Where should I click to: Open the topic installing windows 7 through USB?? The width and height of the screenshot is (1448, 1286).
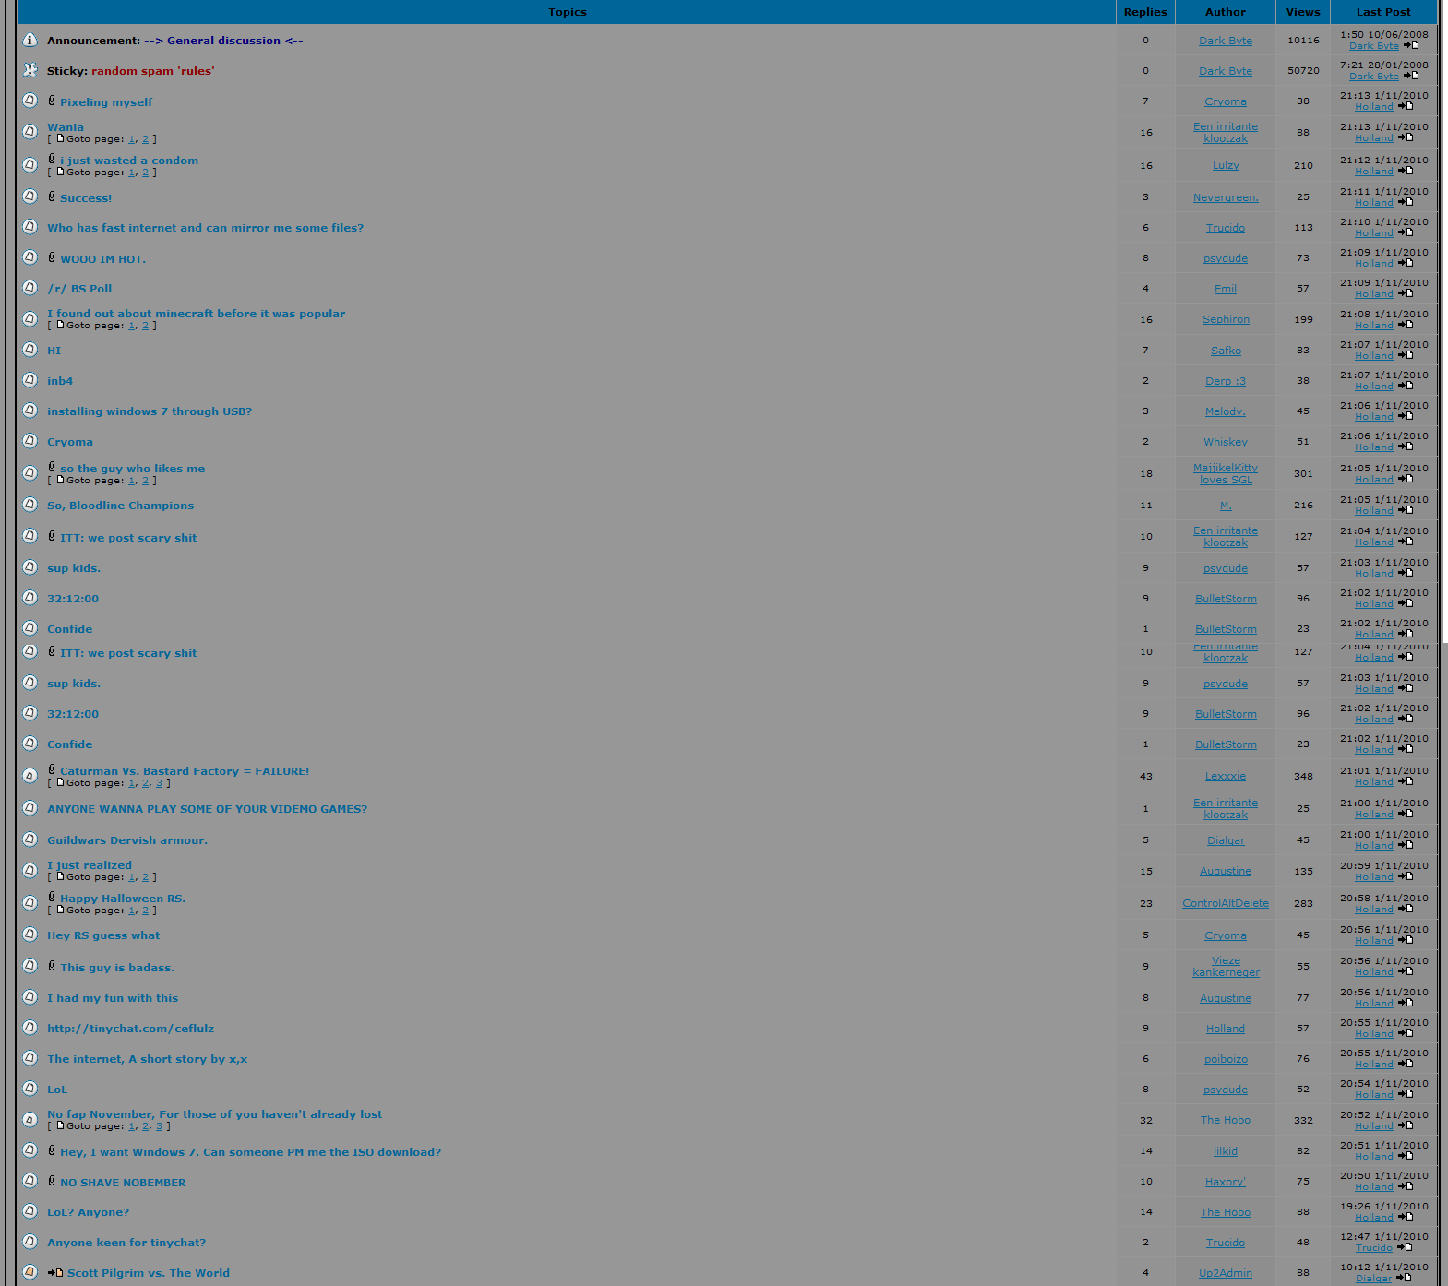(x=150, y=411)
